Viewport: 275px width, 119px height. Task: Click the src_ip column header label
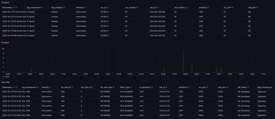(x=103, y=8)
